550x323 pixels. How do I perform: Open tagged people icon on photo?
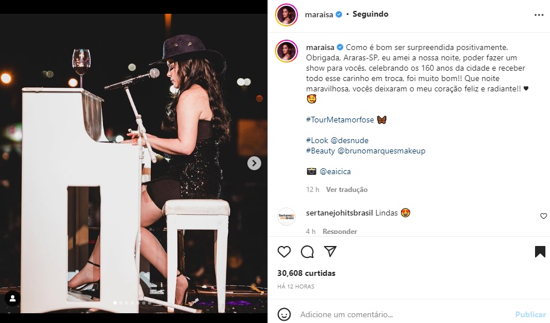pos(13,299)
